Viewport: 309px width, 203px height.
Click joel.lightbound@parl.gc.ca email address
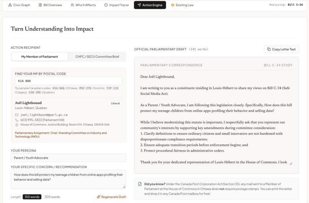point(44,115)
